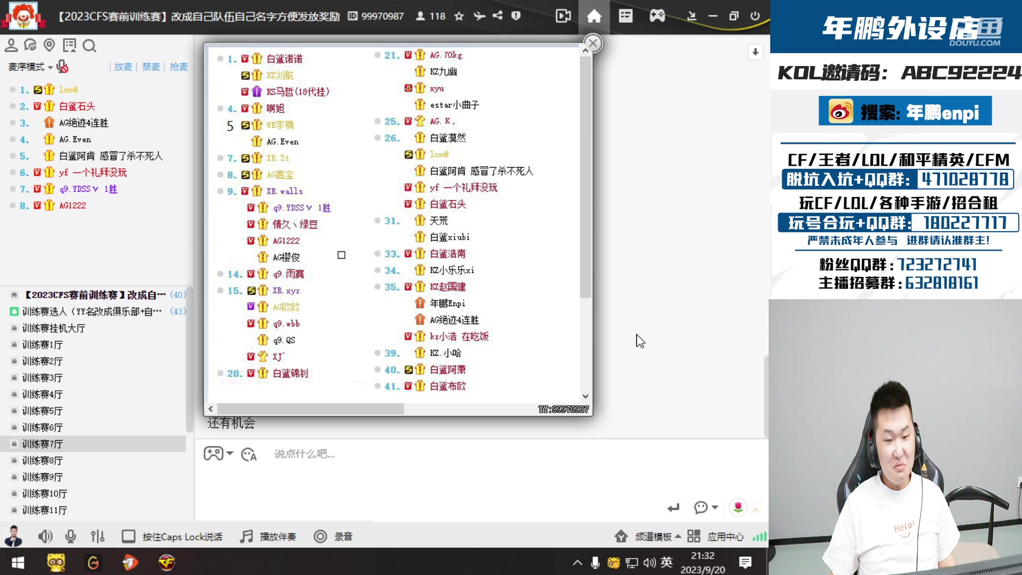Click the popup scroll left arrow
The width and height of the screenshot is (1022, 575).
coord(211,409)
